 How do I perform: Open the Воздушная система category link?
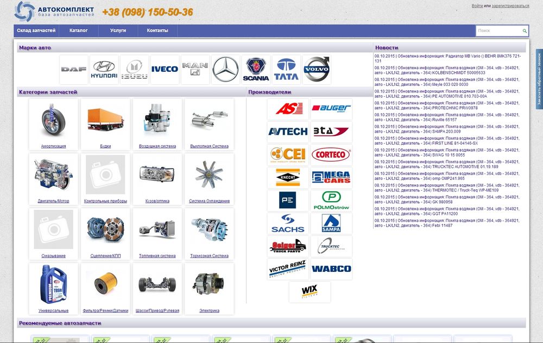[x=157, y=146]
